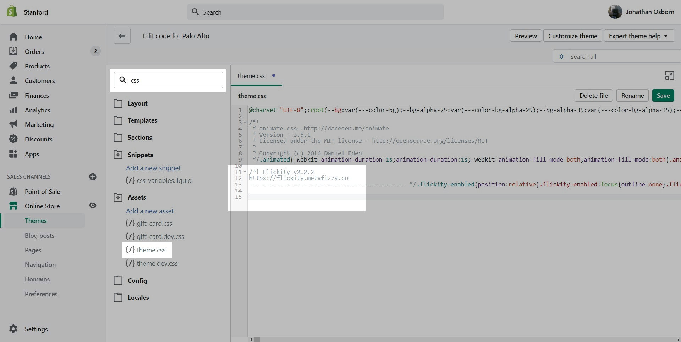Image resolution: width=681 pixels, height=342 pixels.
Task: Open Blog posts menu item
Action: point(39,236)
